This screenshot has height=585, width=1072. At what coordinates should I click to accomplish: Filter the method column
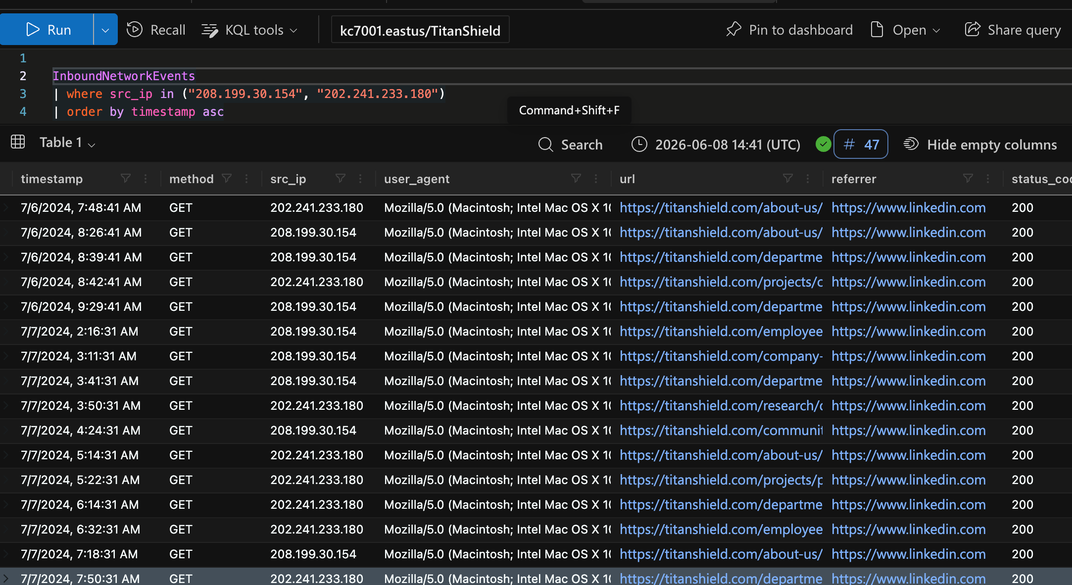(x=227, y=178)
